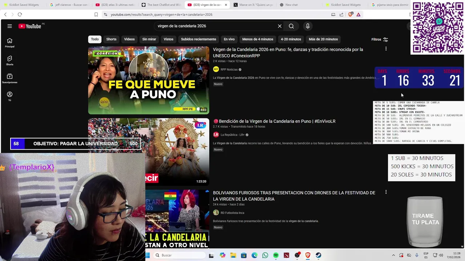Go back in browser history
Viewport: 465px width, 261px height.
click(5, 14)
